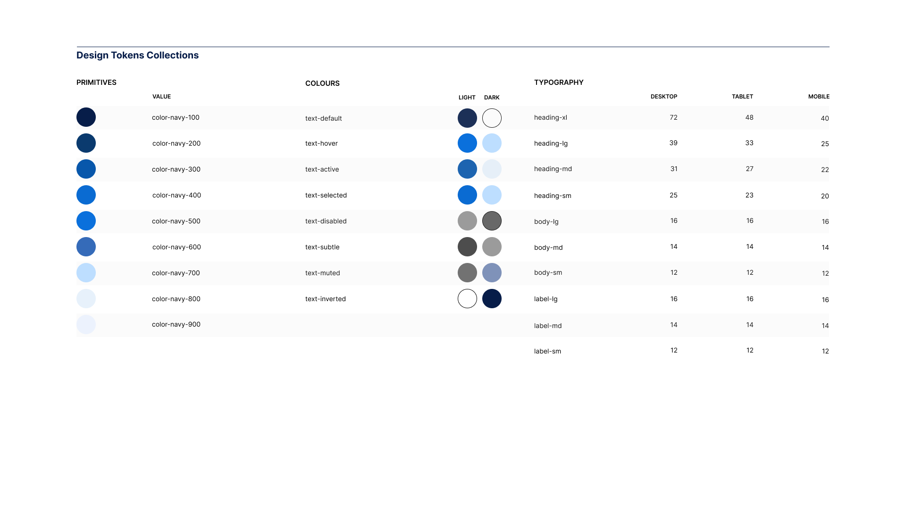Click the body-lg token label
Viewport: 906px width, 509px height.
click(546, 222)
